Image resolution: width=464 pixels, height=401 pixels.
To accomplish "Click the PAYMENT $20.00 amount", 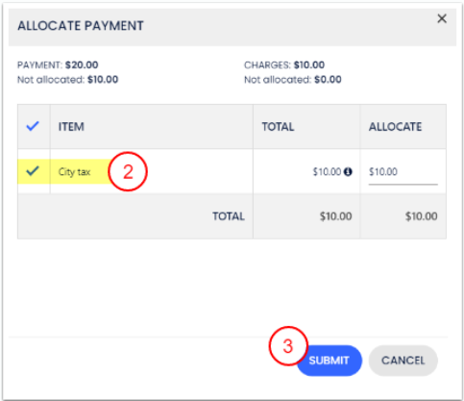I will pyautogui.click(x=82, y=65).
